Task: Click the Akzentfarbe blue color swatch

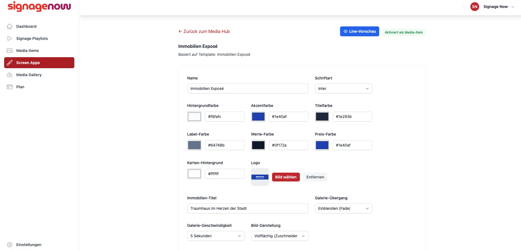Action: (258, 117)
